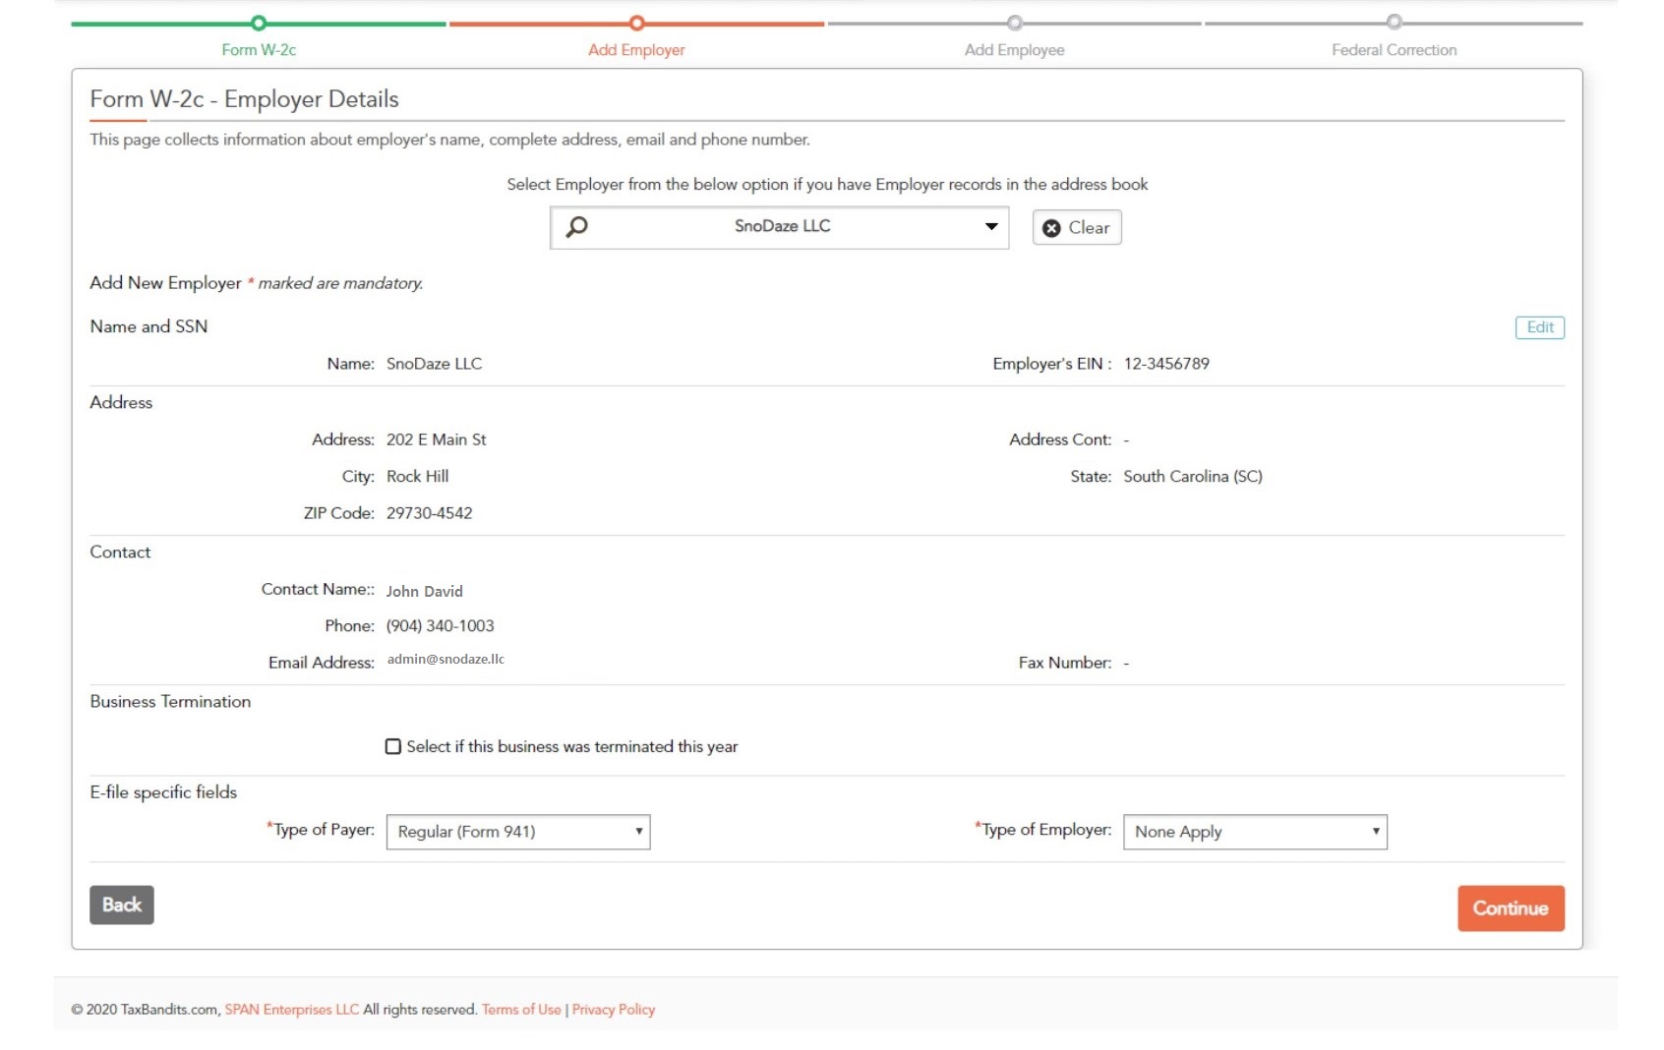Select the Federal Correction step label
The height and width of the screenshot is (1050, 1664).
[1394, 50]
